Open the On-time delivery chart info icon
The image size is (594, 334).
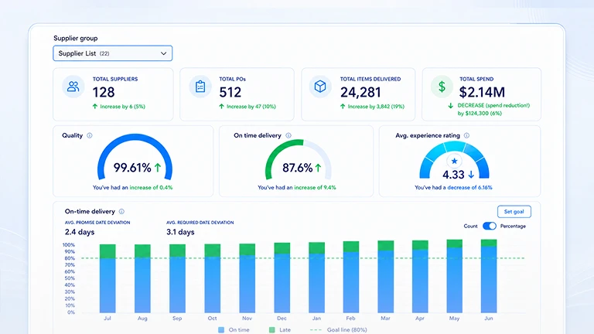[121, 211]
